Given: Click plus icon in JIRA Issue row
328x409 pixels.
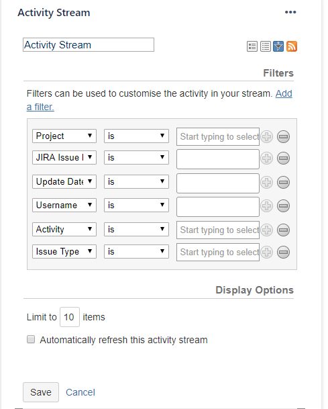Looking at the screenshot, I should click(266, 158).
